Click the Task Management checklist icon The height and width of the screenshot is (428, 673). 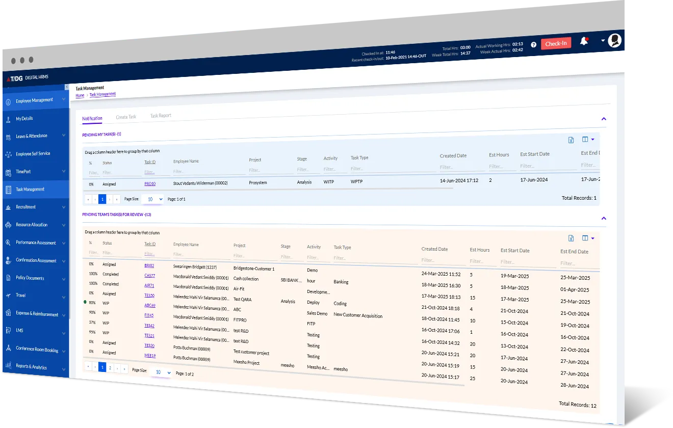tap(8, 190)
